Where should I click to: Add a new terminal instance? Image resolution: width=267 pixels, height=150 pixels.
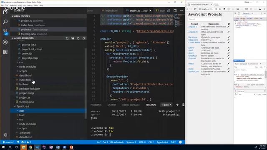coord(177,105)
